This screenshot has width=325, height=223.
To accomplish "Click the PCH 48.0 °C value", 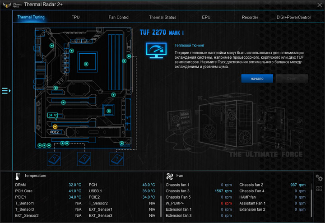I will pyautogui.click(x=149, y=185).
